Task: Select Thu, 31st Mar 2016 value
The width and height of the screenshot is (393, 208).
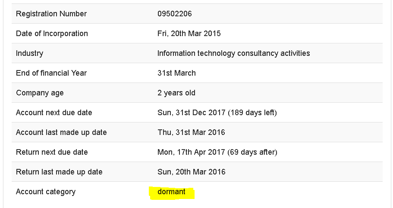Action: (x=191, y=132)
